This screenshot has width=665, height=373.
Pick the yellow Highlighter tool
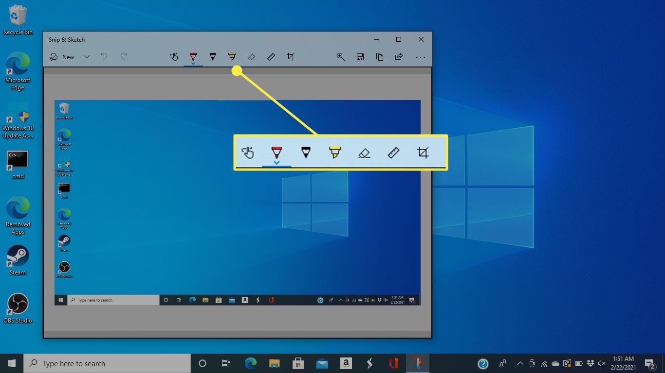(232, 57)
